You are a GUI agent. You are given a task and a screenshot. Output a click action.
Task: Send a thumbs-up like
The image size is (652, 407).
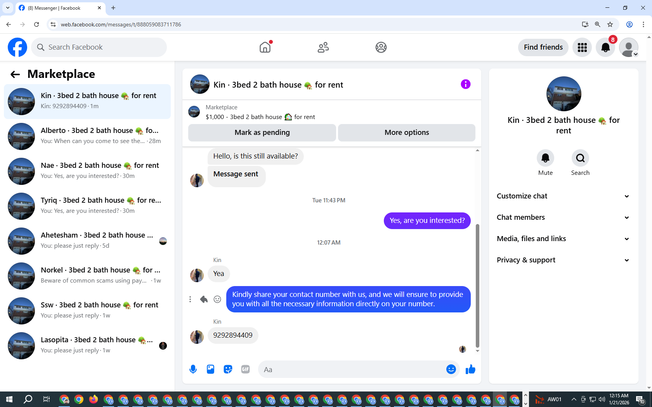470,369
